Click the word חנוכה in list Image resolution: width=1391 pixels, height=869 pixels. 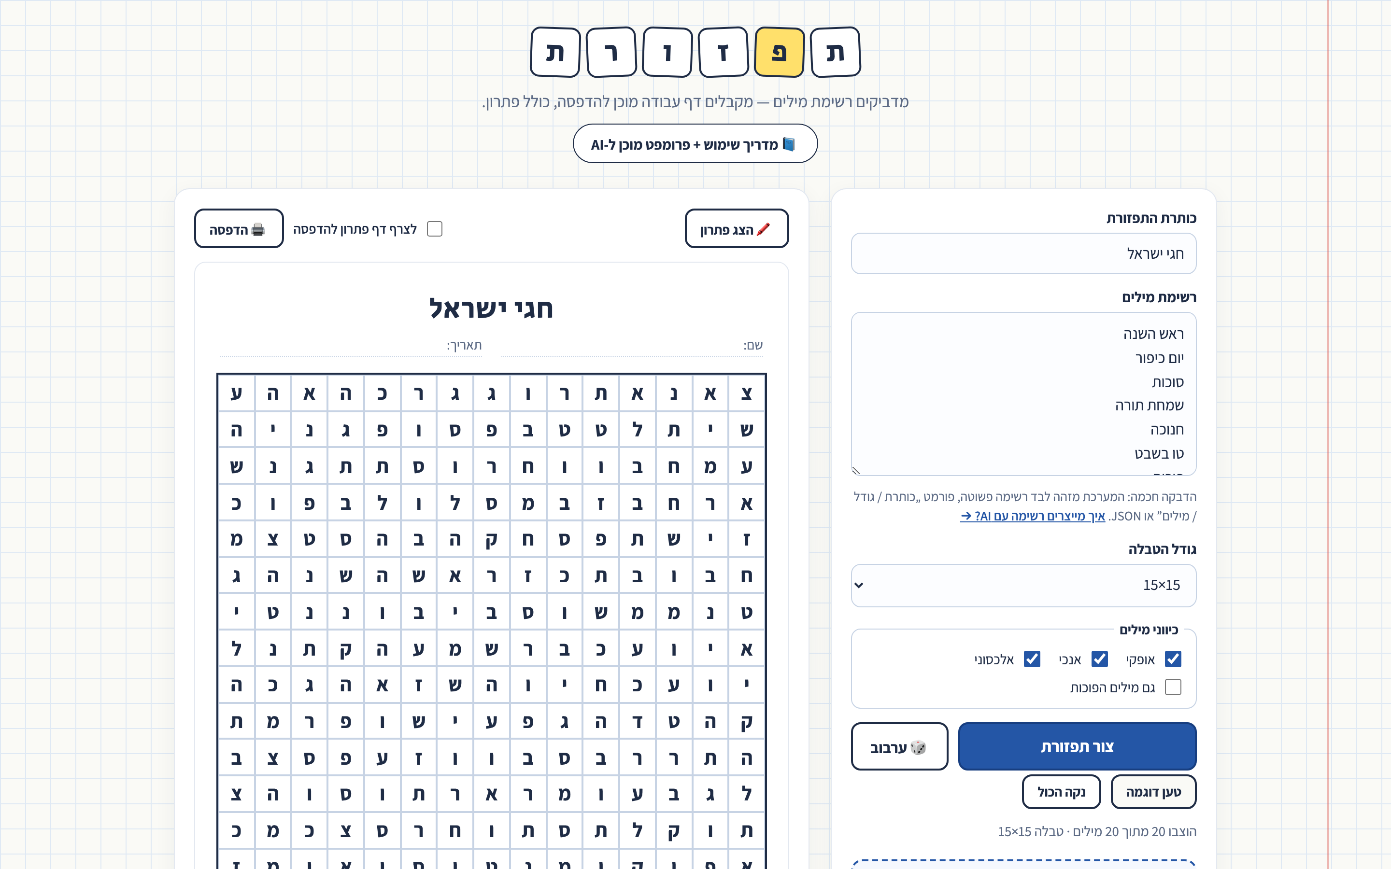pyautogui.click(x=1167, y=430)
